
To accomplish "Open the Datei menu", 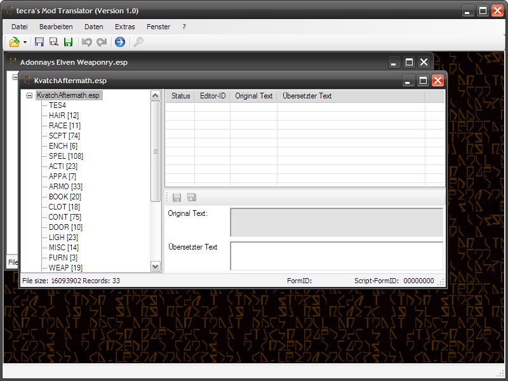I will click(x=20, y=27).
